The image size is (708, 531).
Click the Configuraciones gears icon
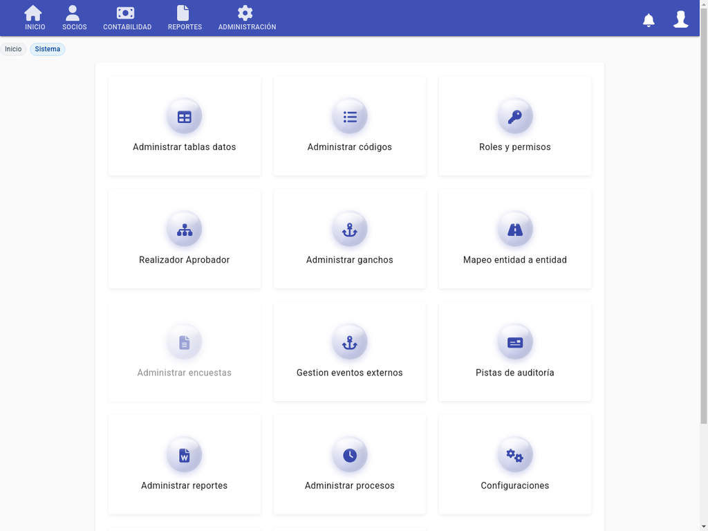(x=515, y=455)
